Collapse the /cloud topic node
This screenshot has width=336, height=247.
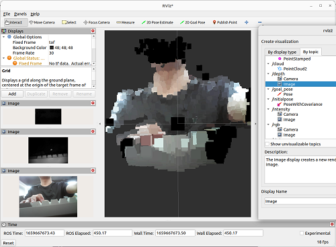click(x=268, y=64)
